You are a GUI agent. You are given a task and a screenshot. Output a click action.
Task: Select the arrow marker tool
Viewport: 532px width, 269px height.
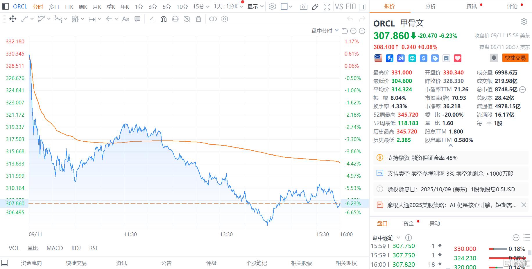(x=109, y=19)
